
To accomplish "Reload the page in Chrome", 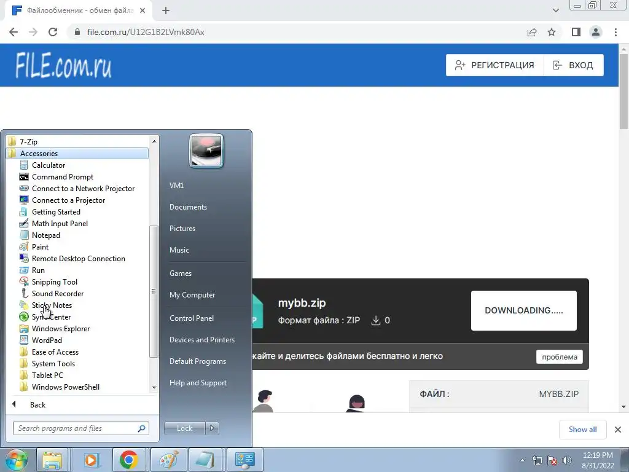I will click(53, 32).
